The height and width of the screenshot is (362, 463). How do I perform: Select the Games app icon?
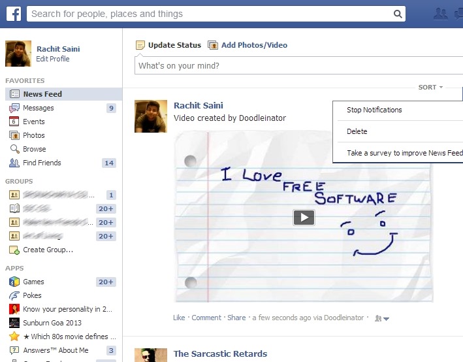click(14, 282)
